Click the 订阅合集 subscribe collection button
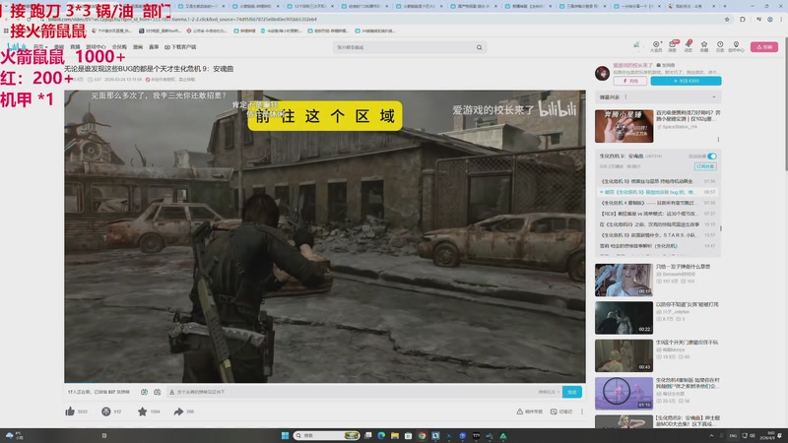Image resolution: width=788 pixels, height=443 pixels. pyautogui.click(x=705, y=166)
